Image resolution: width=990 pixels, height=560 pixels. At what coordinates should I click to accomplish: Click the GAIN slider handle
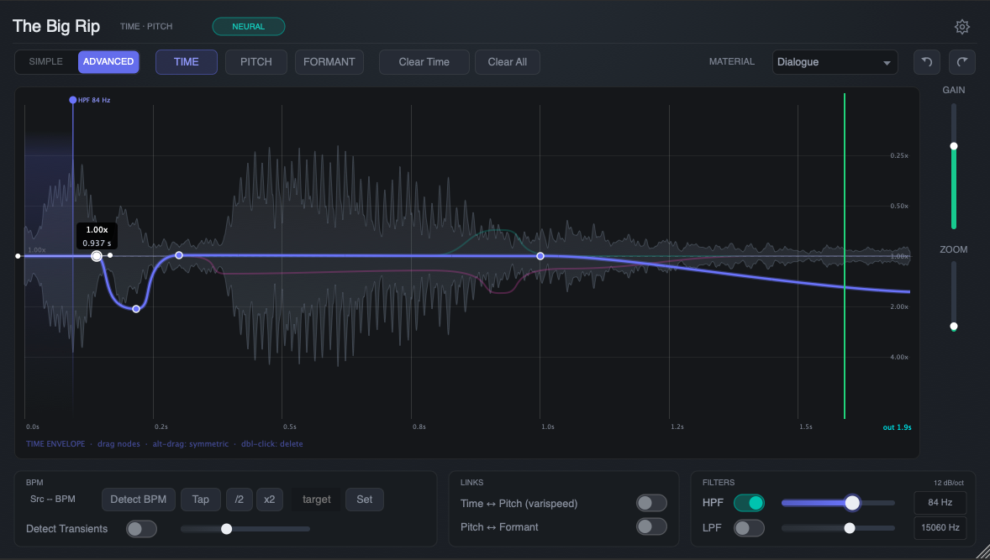click(953, 146)
